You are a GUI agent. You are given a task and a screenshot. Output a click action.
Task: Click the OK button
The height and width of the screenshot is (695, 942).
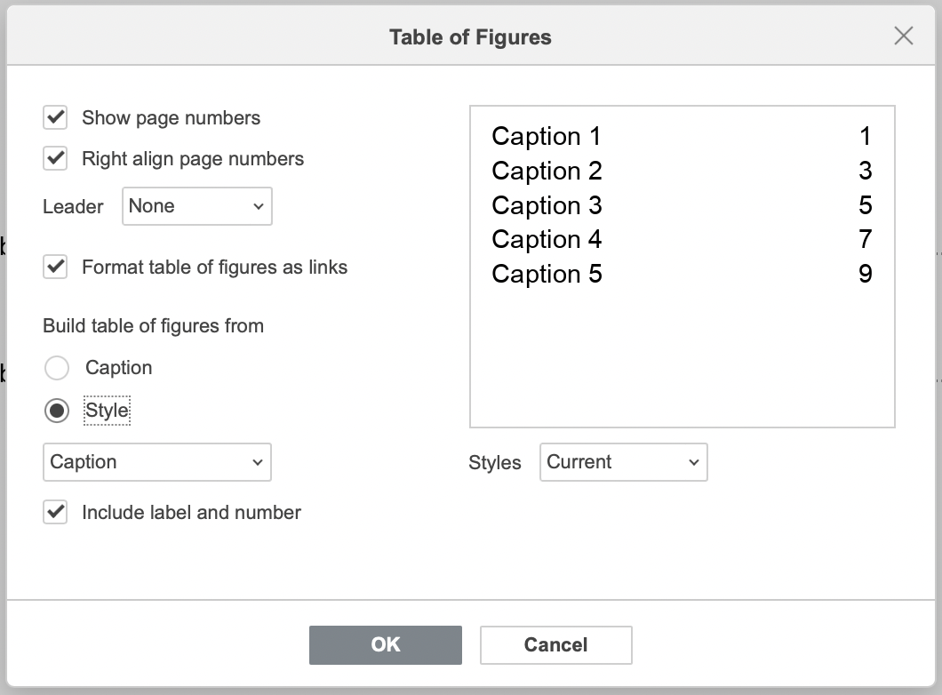pos(385,644)
